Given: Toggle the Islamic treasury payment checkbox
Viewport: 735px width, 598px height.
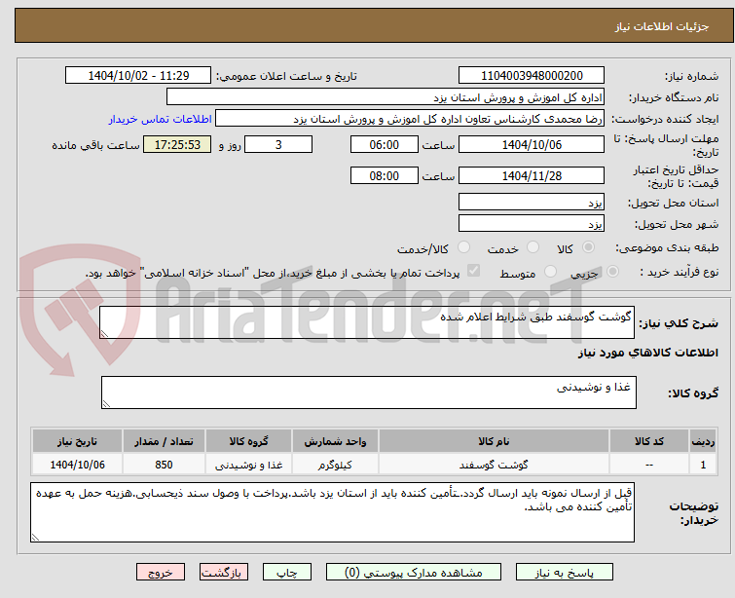Looking at the screenshot, I should click(x=474, y=271).
